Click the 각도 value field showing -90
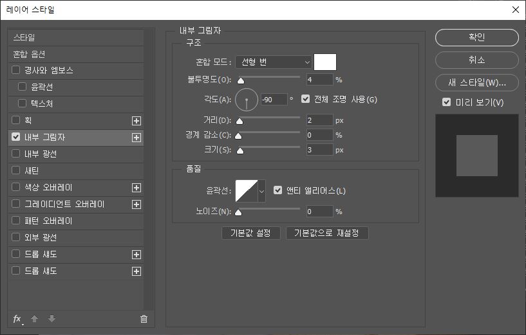Viewport: 526px width, 335px height. point(274,100)
